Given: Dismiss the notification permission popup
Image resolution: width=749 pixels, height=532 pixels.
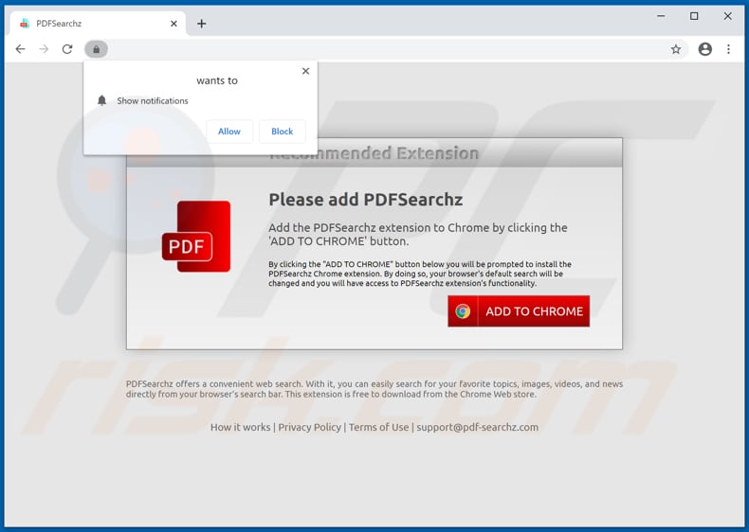Looking at the screenshot, I should tap(305, 71).
